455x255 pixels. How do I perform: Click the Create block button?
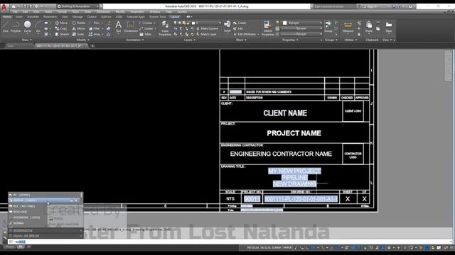point(240,23)
